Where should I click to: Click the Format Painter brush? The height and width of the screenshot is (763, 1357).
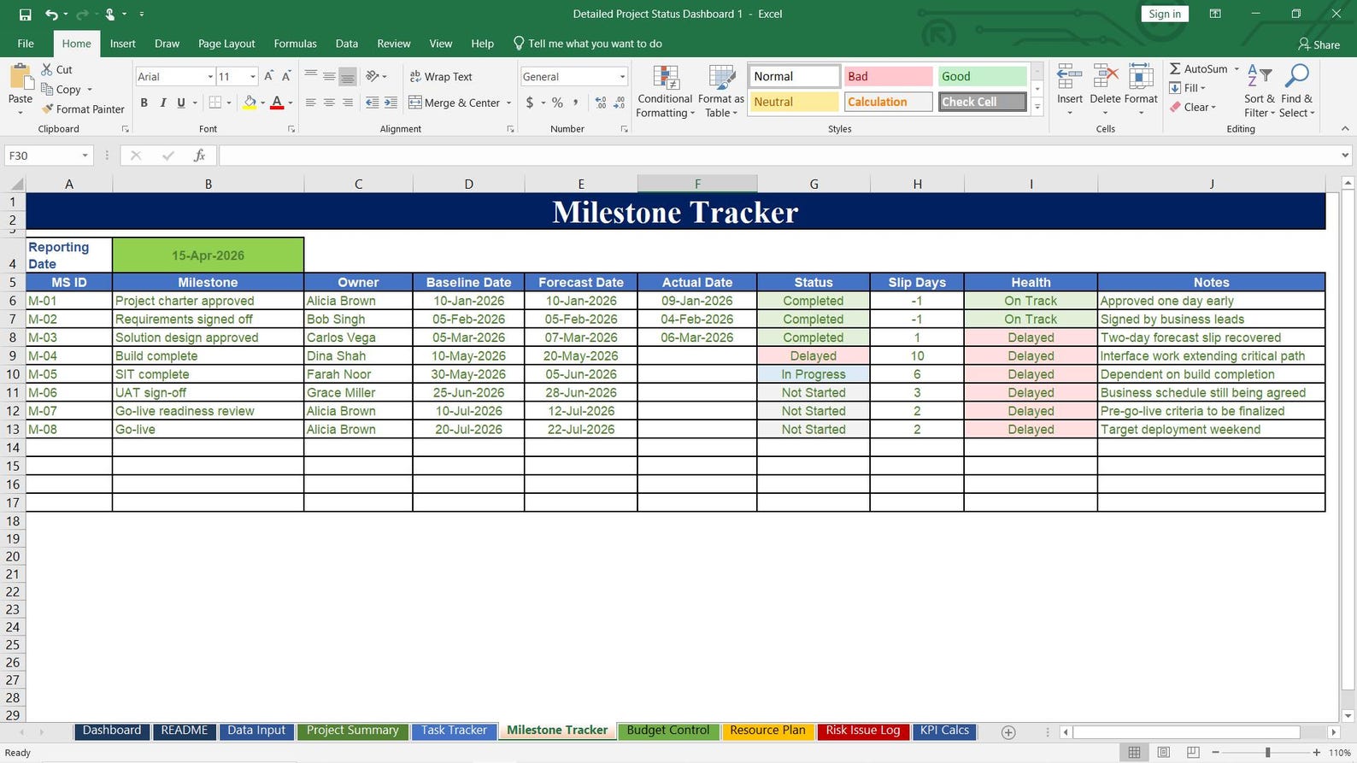pyautogui.click(x=83, y=109)
